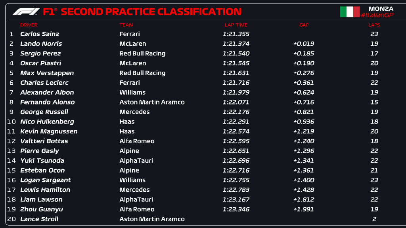Select driver Carlos Sainz
The height and width of the screenshot is (228, 406).
point(40,34)
